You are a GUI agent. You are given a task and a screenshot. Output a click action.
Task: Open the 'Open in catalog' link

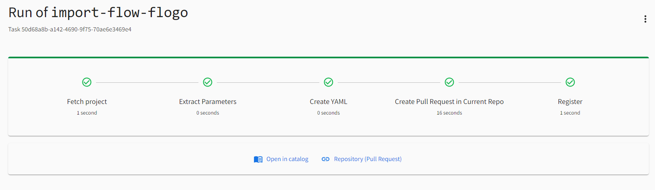pyautogui.click(x=287, y=159)
